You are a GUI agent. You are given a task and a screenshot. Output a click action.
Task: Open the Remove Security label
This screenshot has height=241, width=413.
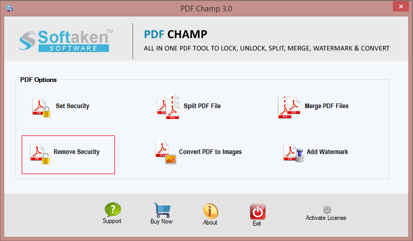[77, 152]
